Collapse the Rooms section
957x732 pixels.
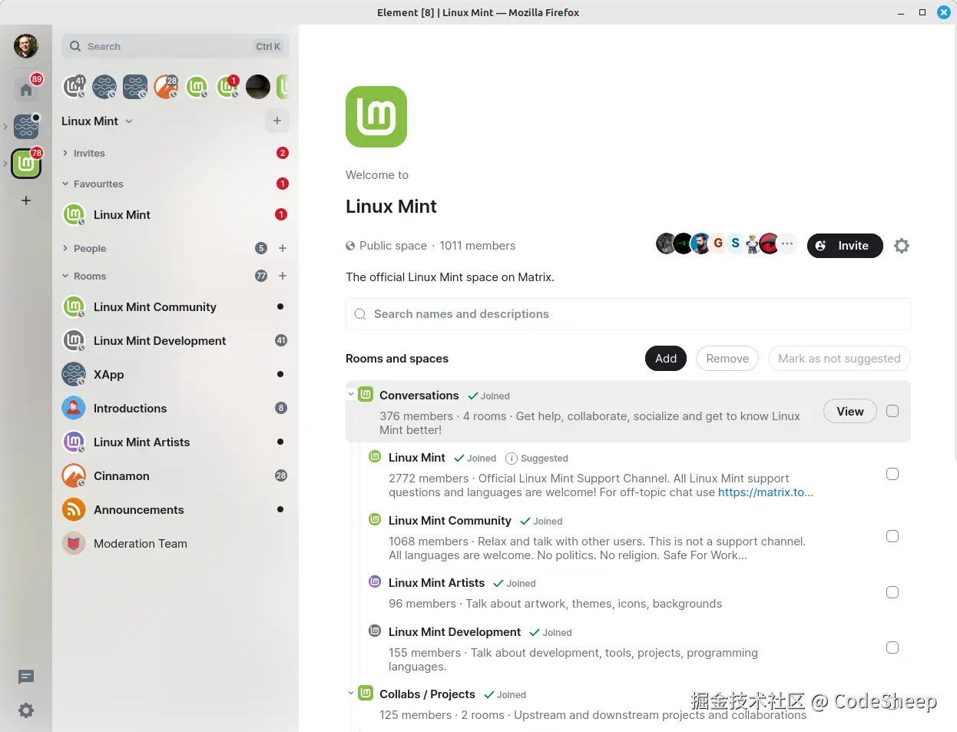point(84,277)
